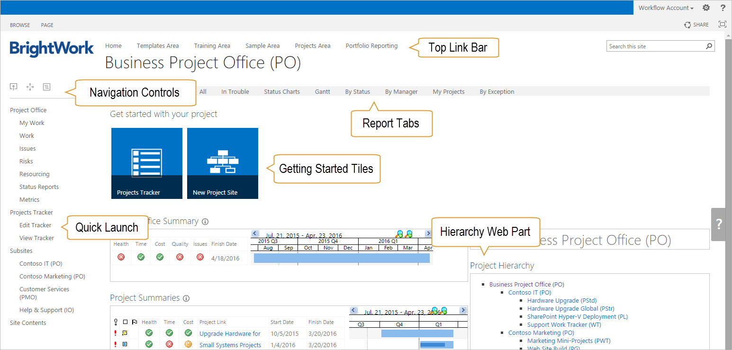Open the Workflow Account dropdown
Screen dimensions: 732x350
666,8
